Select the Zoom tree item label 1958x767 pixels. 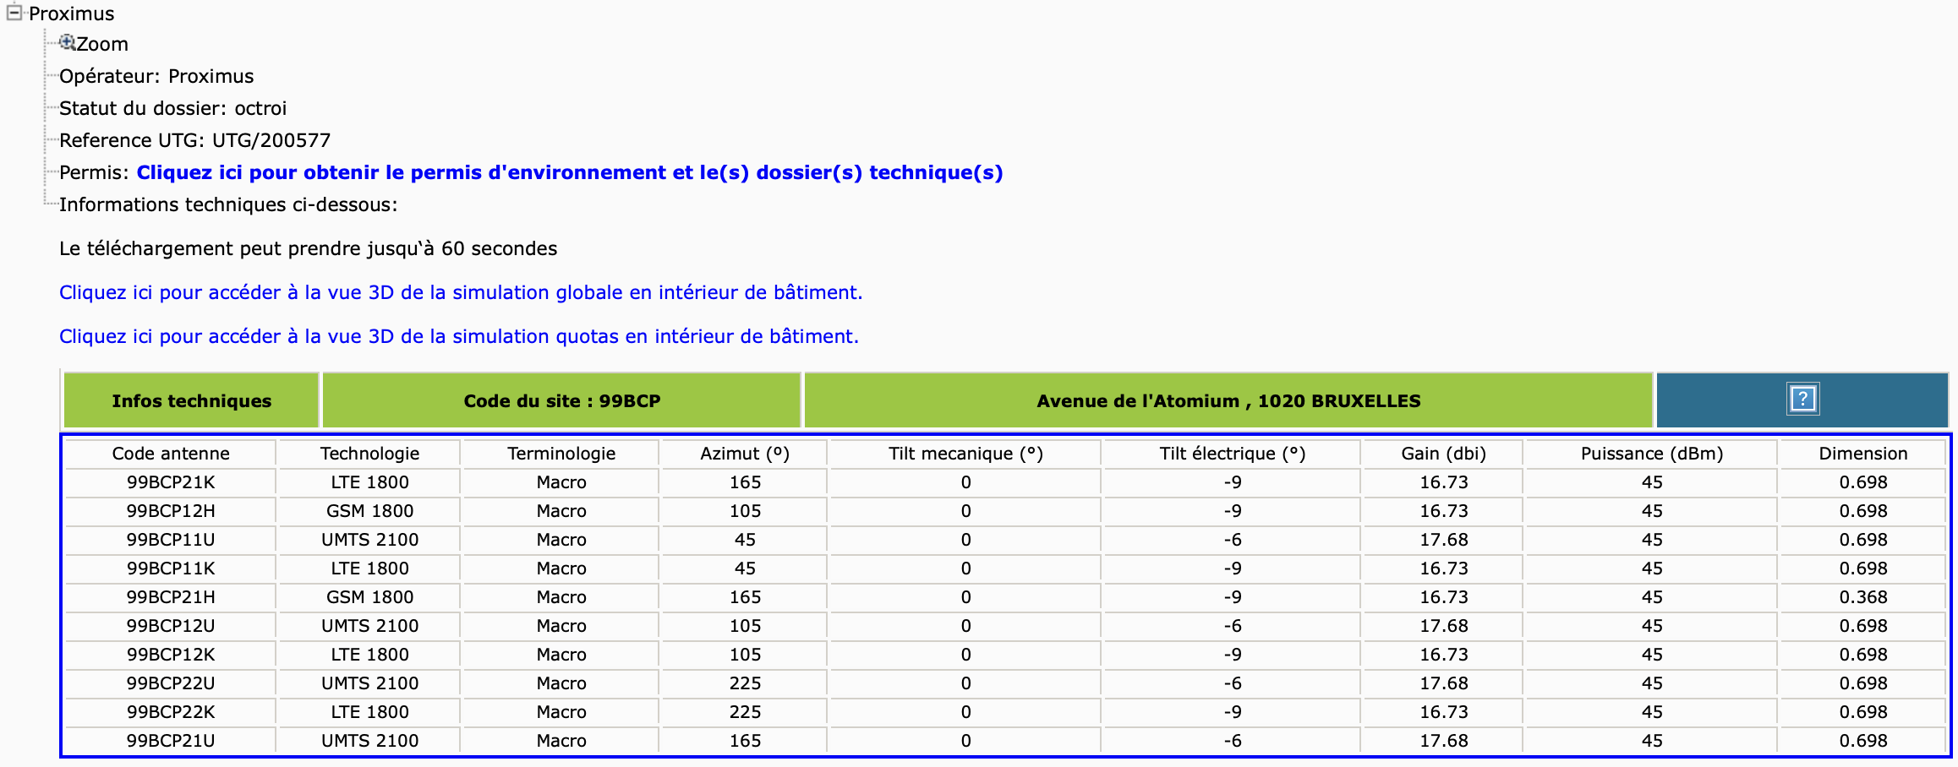point(102,44)
